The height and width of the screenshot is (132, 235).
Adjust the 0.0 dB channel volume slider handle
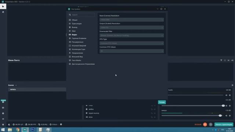[223, 106]
